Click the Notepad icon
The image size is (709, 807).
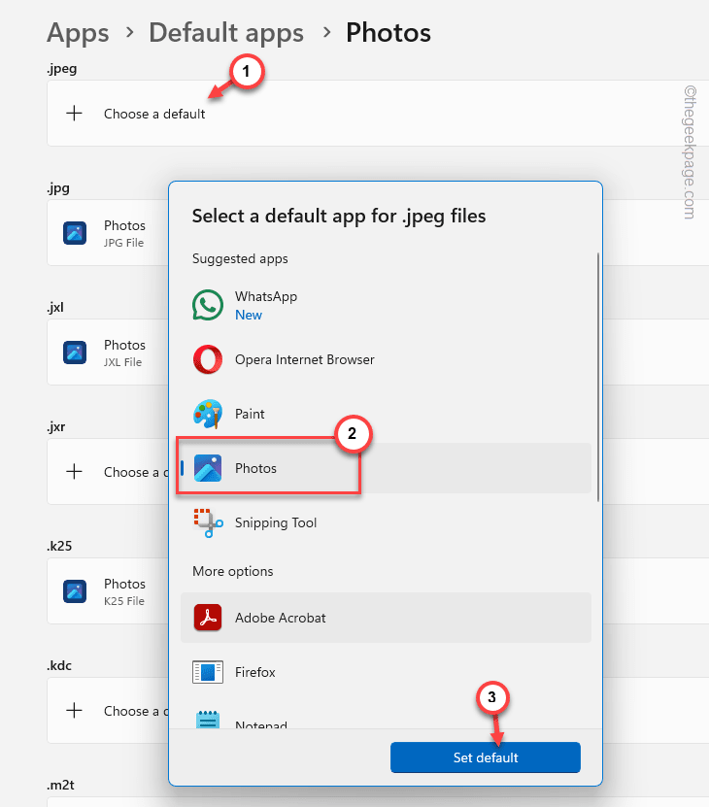point(208,720)
